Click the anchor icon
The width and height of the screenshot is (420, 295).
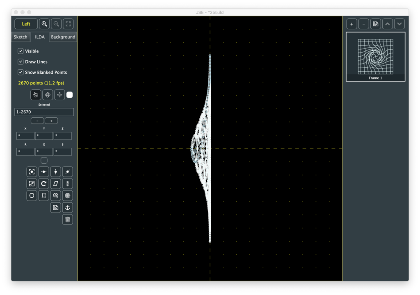(68, 208)
